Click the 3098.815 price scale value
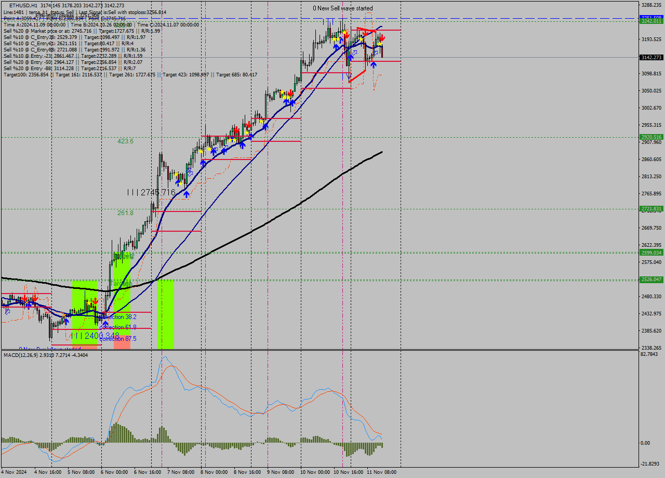 click(651, 74)
